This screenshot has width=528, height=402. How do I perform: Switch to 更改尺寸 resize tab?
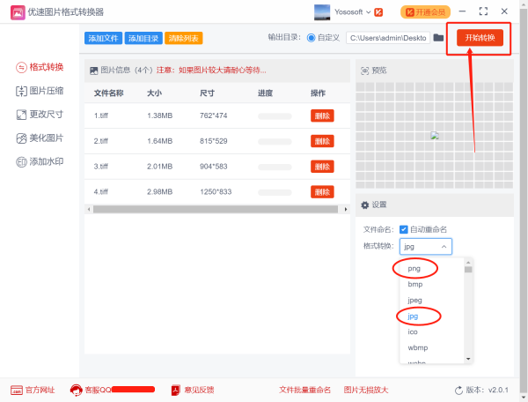pyautogui.click(x=40, y=115)
